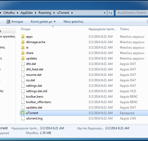Click the rss.dat file icon

click(23, 80)
